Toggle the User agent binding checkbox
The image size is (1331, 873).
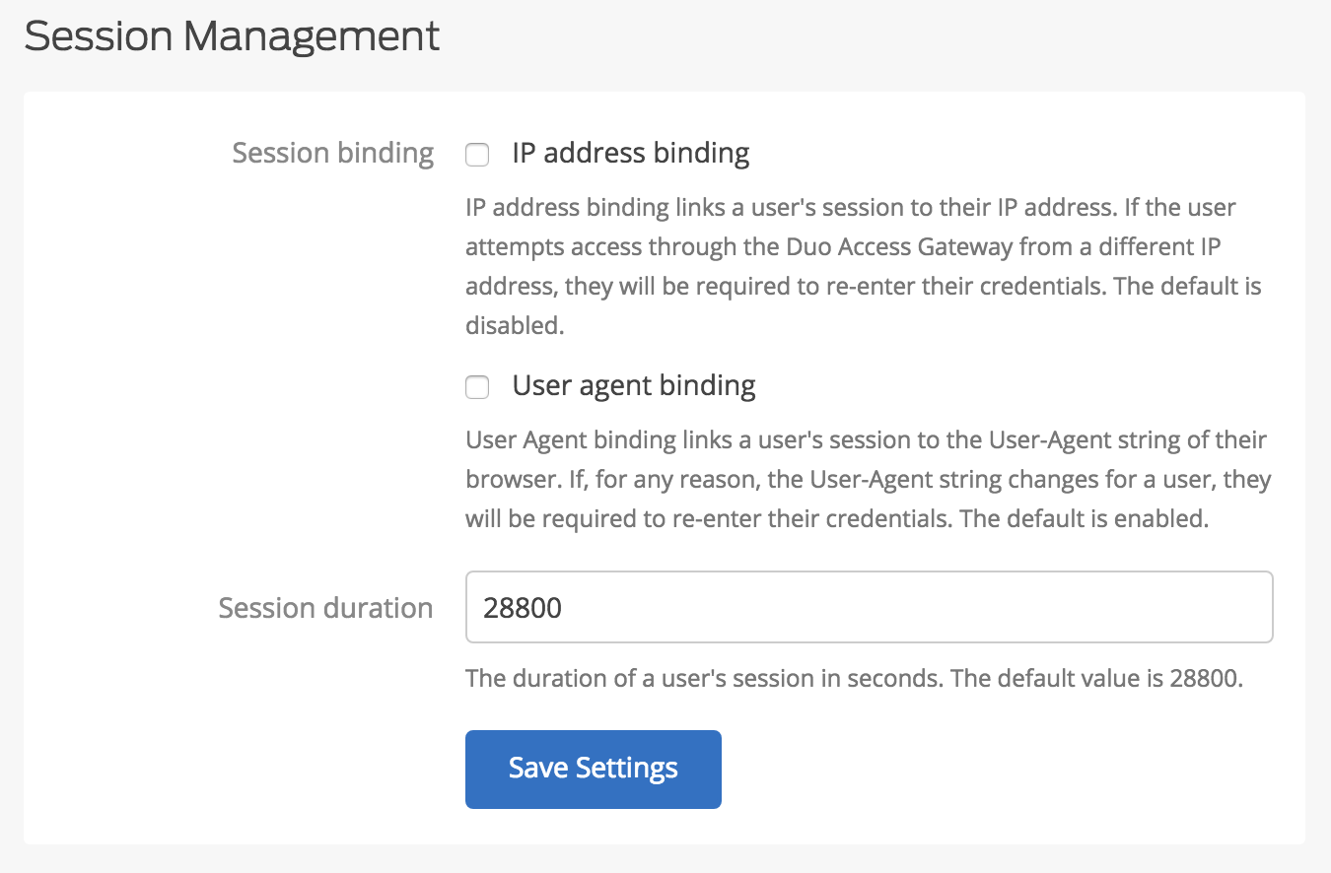pos(477,387)
